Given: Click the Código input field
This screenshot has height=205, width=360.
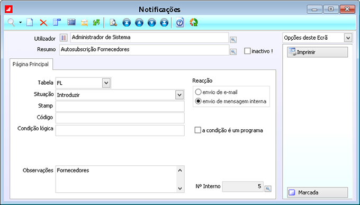Looking at the screenshot, I should (120, 118).
